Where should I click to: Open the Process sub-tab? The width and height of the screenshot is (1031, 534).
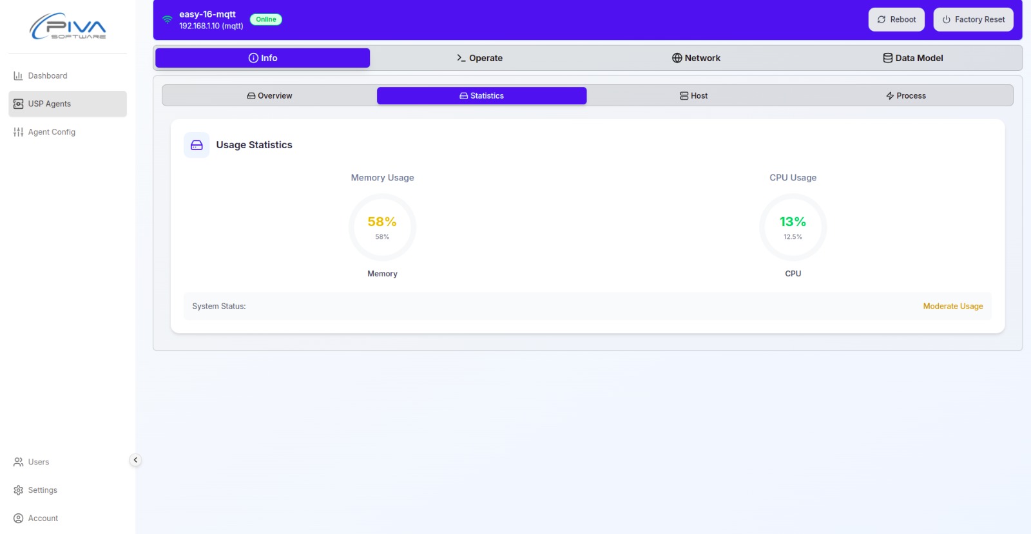[x=905, y=96]
